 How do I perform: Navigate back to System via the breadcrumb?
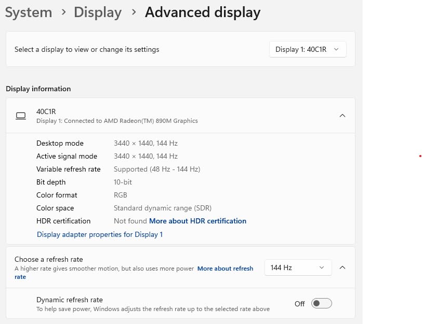pyautogui.click(x=28, y=12)
